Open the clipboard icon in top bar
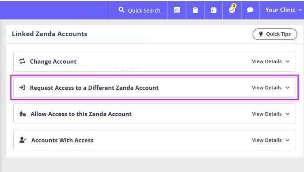 (x=195, y=10)
